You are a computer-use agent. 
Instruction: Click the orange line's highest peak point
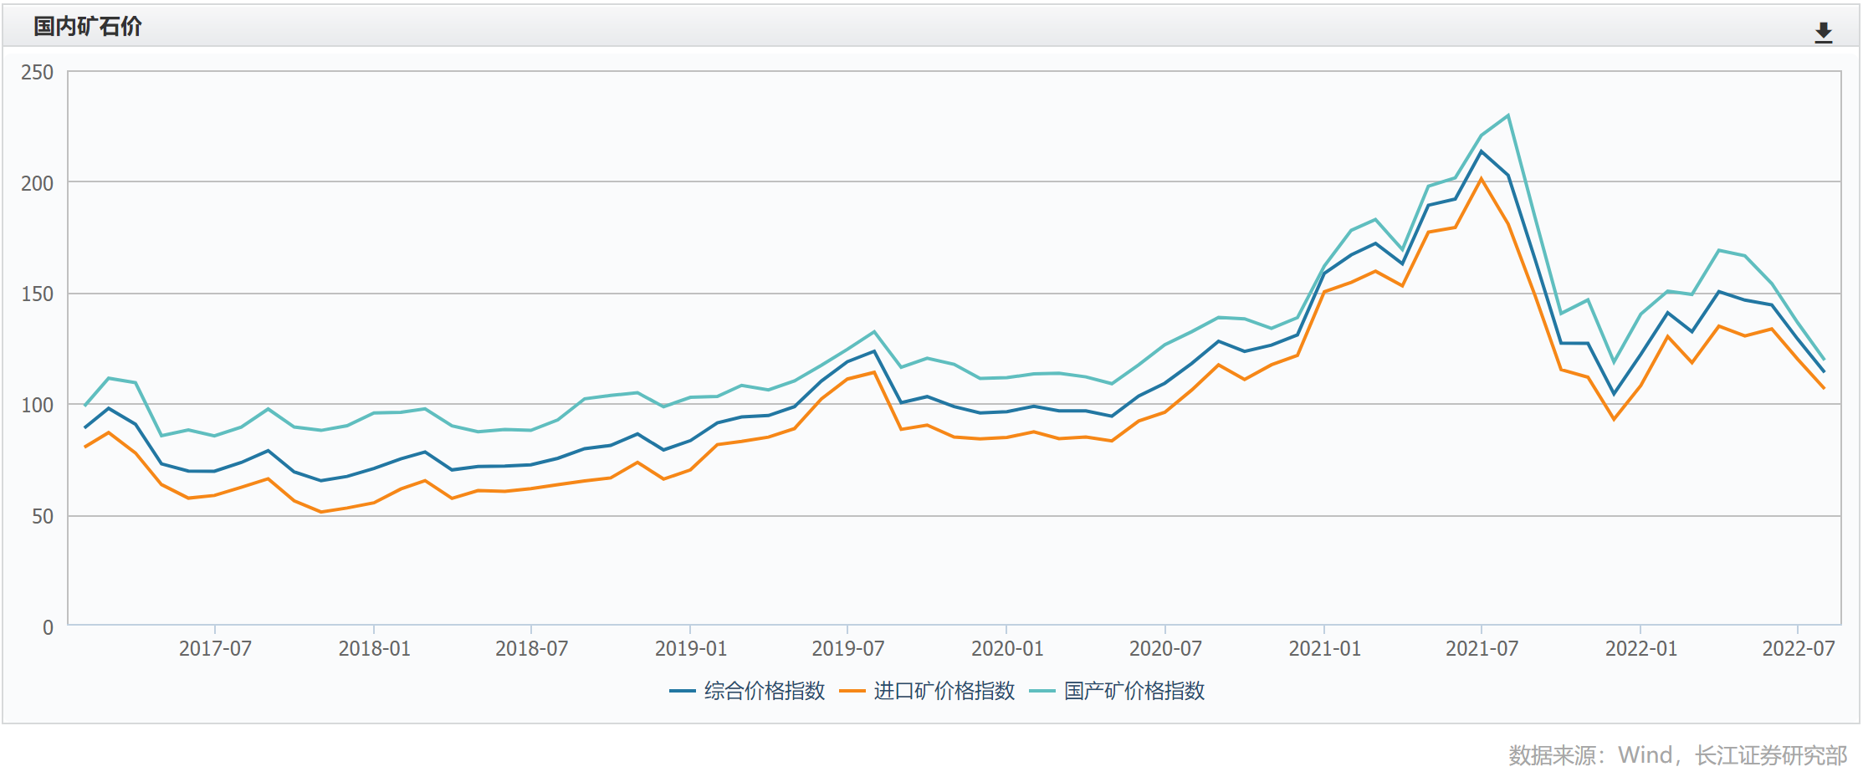tap(1482, 178)
